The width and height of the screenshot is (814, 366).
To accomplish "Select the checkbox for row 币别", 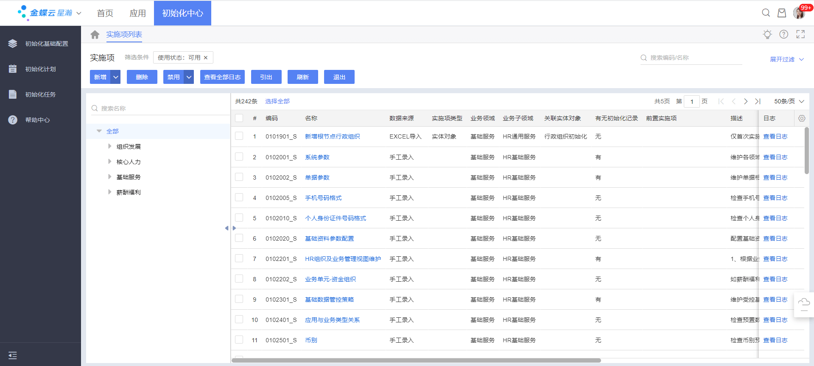I will (239, 340).
